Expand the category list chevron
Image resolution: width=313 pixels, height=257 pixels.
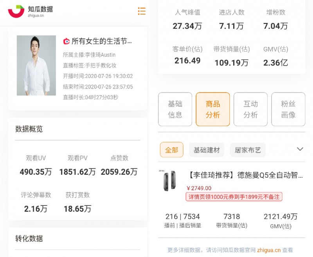click(x=300, y=149)
